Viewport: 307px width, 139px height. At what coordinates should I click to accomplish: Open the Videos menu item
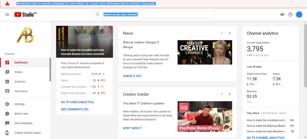(x=25, y=72)
